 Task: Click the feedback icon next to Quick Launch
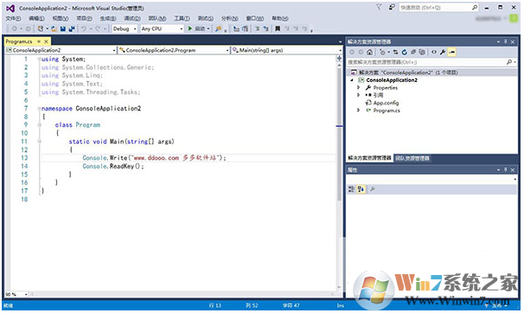(x=392, y=7)
